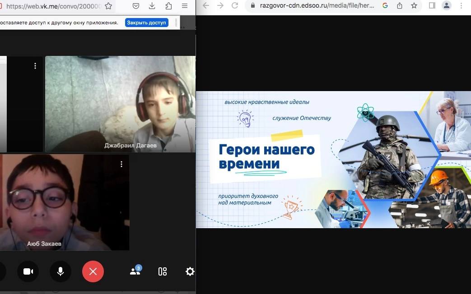Image resolution: width=471 pixels, height=294 pixels.
Task: Select Джабраил Дагаев's video tile
Action: (120, 104)
